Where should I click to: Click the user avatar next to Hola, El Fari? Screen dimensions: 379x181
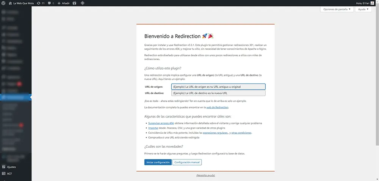point(372,3)
